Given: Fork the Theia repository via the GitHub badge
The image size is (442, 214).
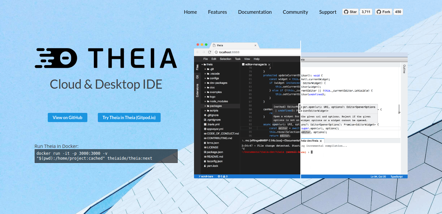Looking at the screenshot, I should (383, 11).
